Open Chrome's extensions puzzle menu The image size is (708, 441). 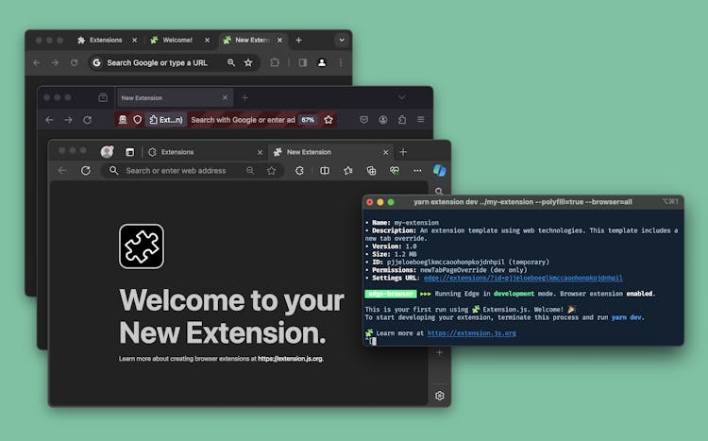tap(275, 63)
